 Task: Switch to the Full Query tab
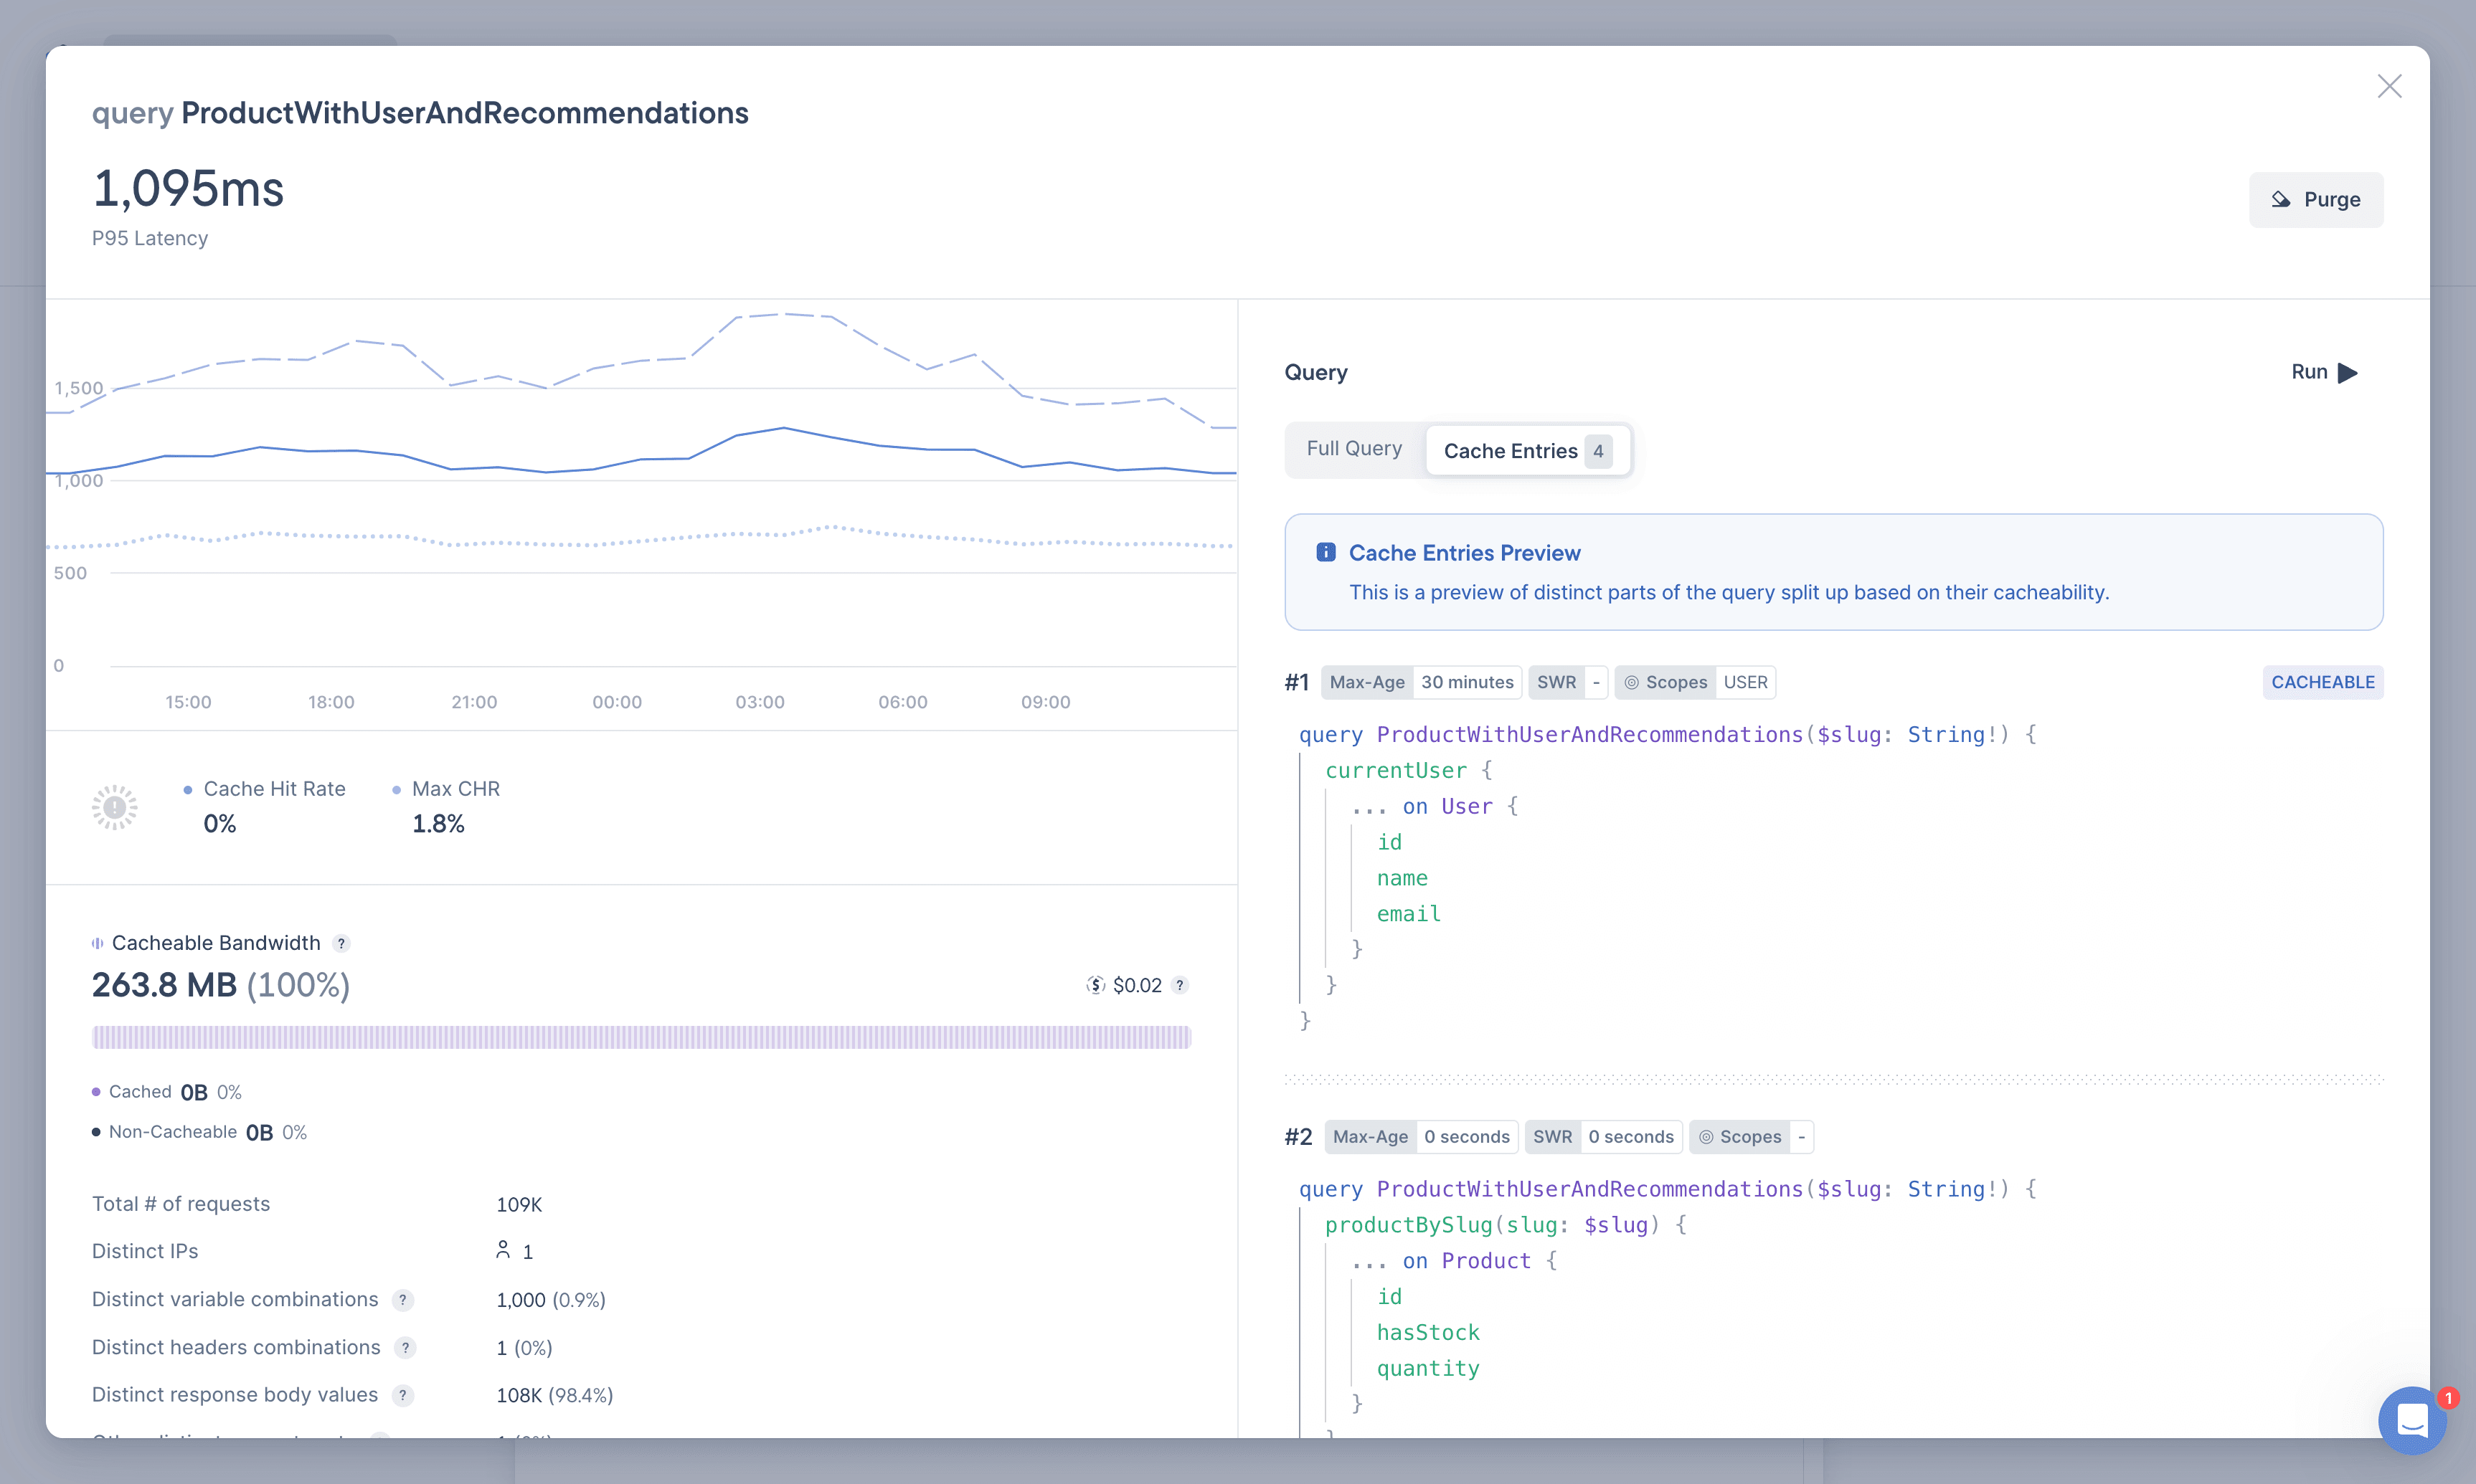(1352, 449)
